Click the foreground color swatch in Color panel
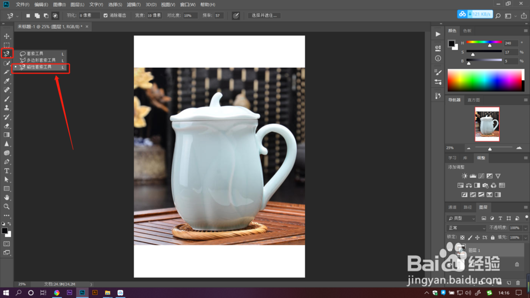The image size is (530, 298). pos(451,43)
